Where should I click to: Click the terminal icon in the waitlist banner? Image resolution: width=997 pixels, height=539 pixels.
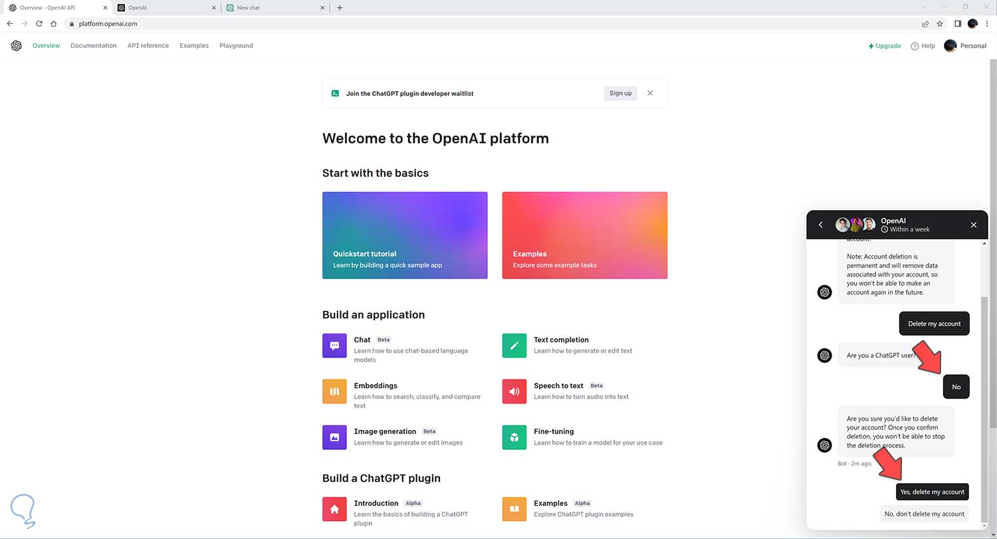click(335, 93)
